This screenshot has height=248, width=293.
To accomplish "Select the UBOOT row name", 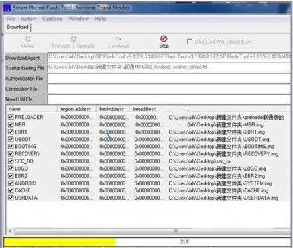I will tap(23, 139).
